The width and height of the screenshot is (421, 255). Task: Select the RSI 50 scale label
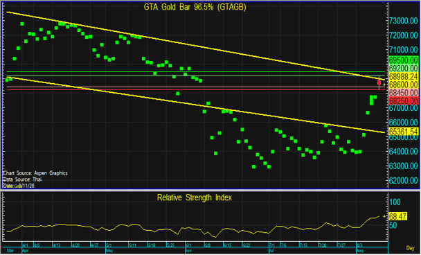(x=393, y=225)
